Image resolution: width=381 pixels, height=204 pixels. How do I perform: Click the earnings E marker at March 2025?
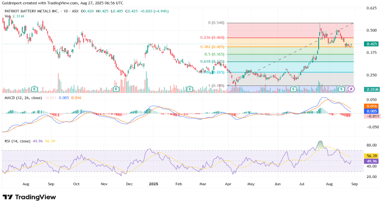pos(190,88)
